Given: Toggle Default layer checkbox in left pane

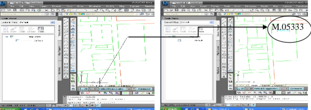Looking at the screenshot, I should (18, 41).
